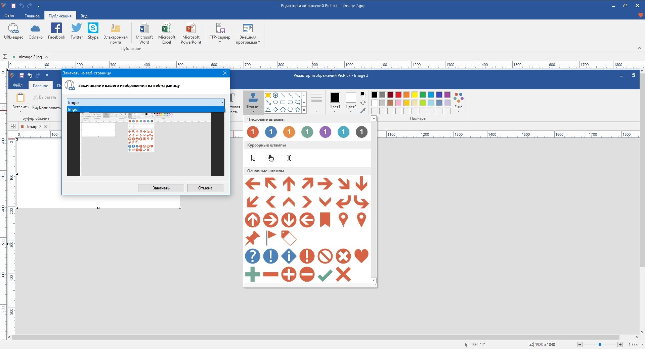Open the Файл menu

[9, 15]
